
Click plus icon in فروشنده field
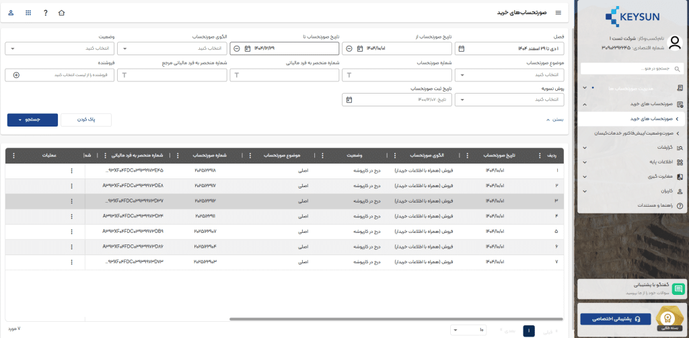(x=16, y=75)
